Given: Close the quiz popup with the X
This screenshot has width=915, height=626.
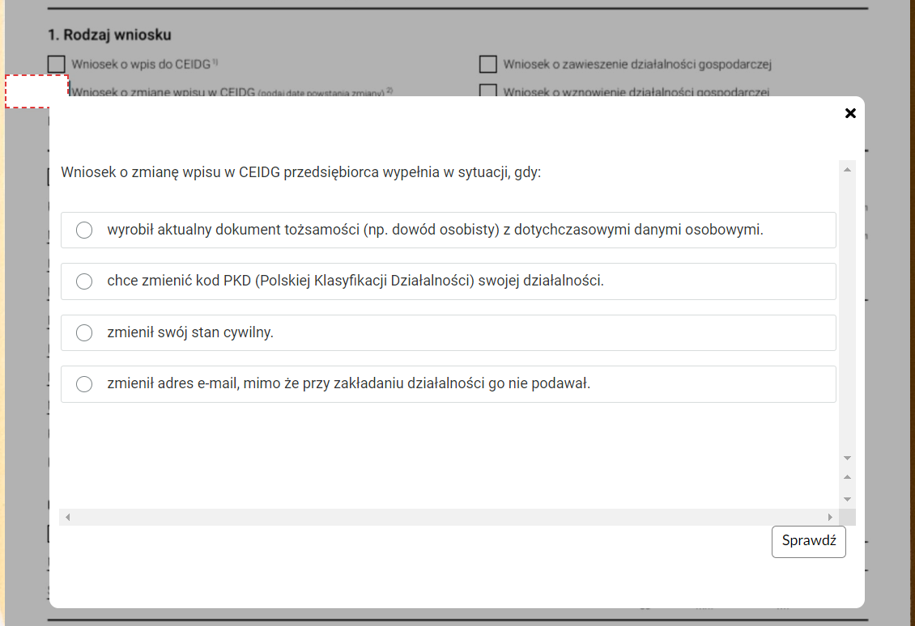Looking at the screenshot, I should coord(850,113).
